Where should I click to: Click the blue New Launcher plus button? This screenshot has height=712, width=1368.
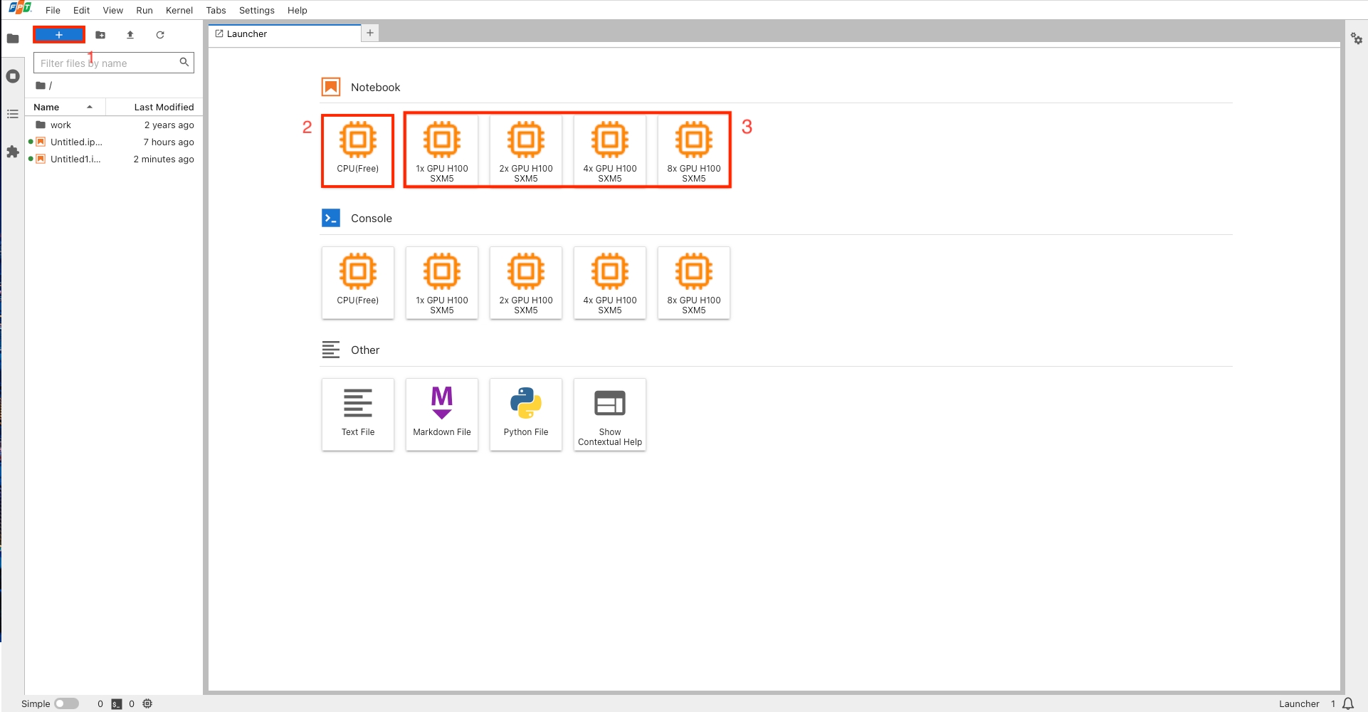[x=59, y=35]
